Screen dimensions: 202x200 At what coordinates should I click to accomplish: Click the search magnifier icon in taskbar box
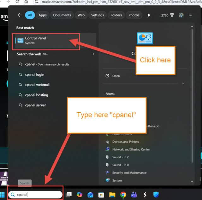coord(13,195)
